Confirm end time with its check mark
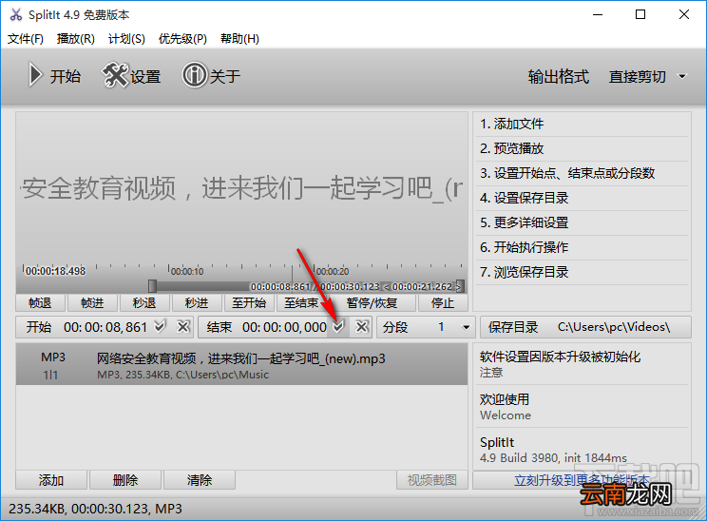This screenshot has height=521, width=707. (x=338, y=327)
